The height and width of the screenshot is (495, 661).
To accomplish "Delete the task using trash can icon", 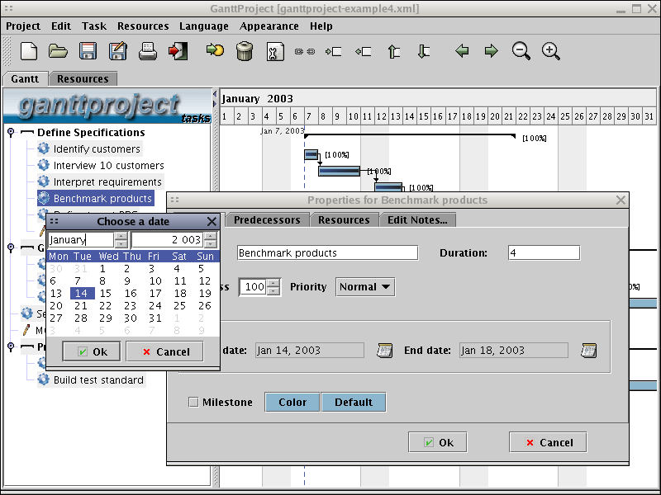I will coord(245,51).
